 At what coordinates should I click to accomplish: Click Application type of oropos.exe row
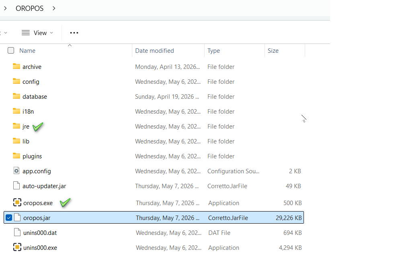pyautogui.click(x=224, y=203)
